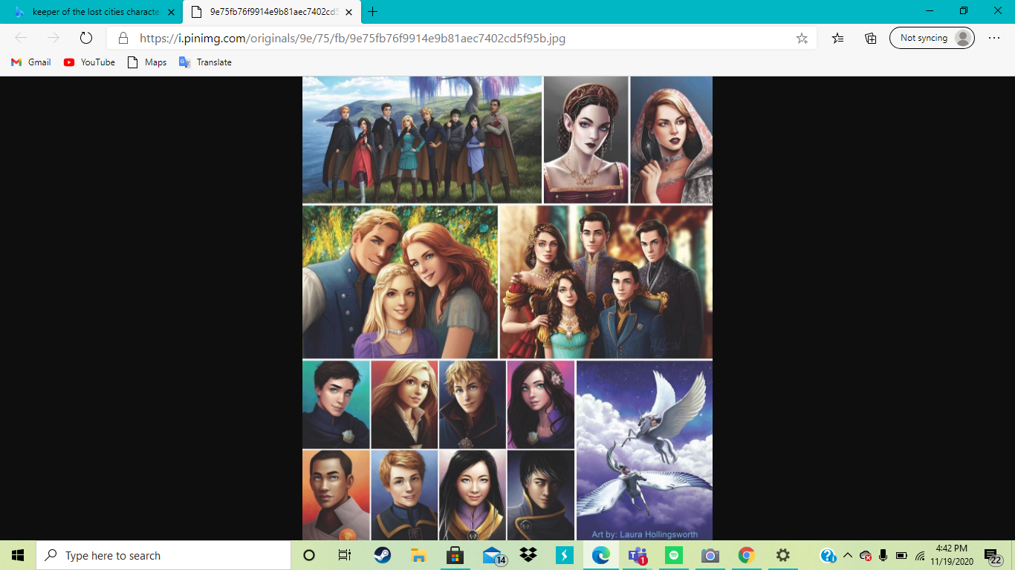Open Edge Settings and more menu
Image resolution: width=1015 pixels, height=570 pixels.
coord(994,38)
